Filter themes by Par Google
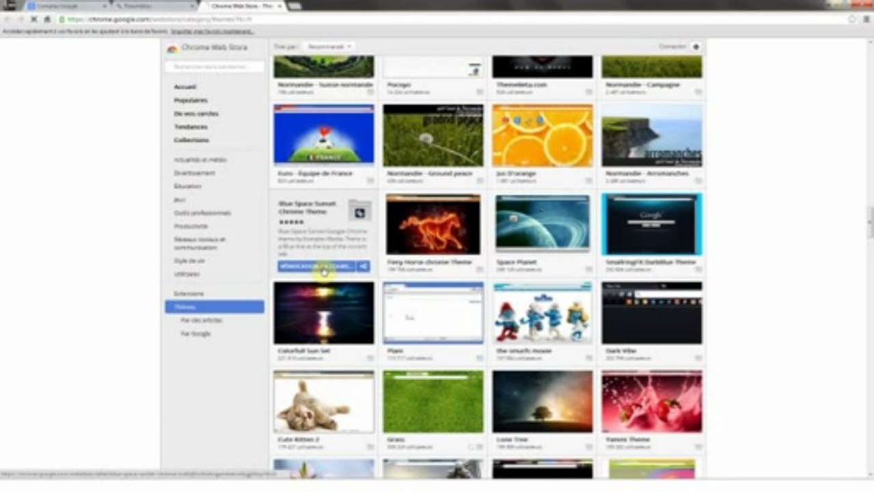This screenshot has width=874, height=492. tap(195, 333)
